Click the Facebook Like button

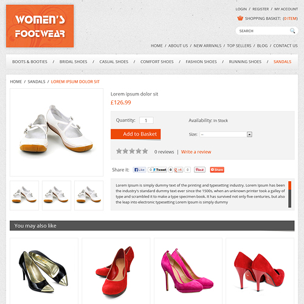[139, 170]
